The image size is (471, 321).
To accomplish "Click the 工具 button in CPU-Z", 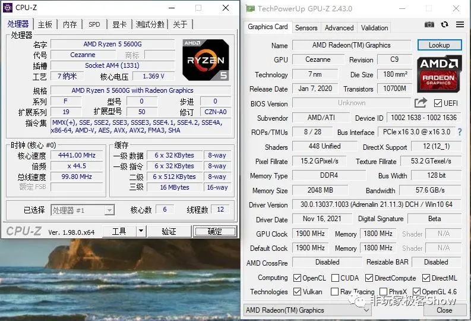I will tap(119, 231).
